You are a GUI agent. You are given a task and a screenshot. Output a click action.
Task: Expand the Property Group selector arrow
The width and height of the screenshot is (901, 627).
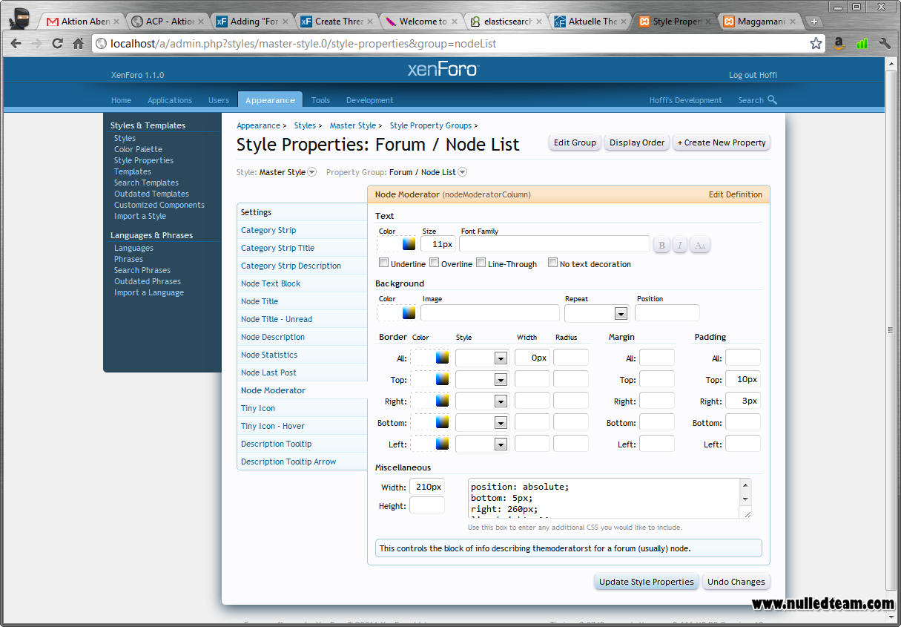pyautogui.click(x=463, y=172)
